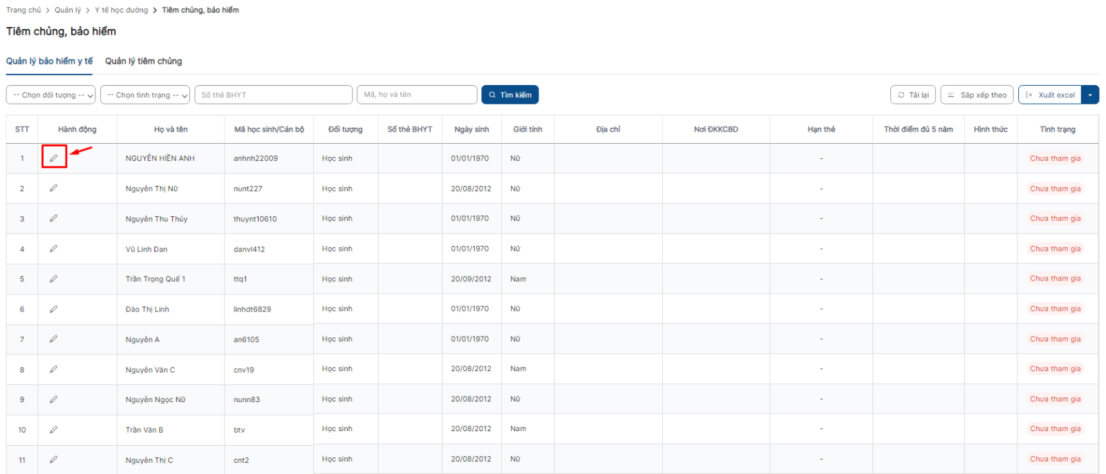The width and height of the screenshot is (1106, 474).
Task: Click student code btv
Action: point(239,430)
